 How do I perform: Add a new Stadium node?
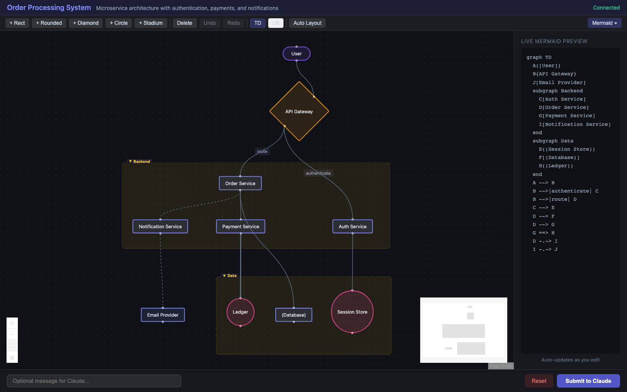151,23
